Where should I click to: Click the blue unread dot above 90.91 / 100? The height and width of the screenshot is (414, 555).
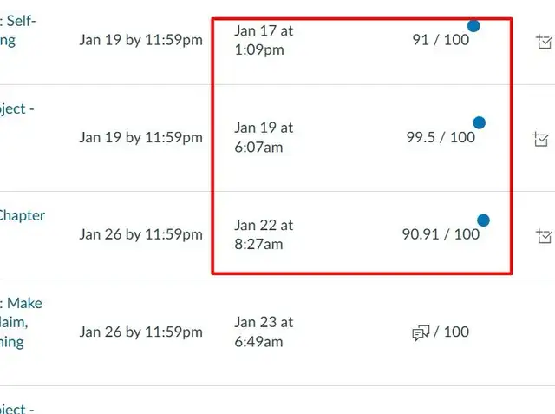coord(484,220)
